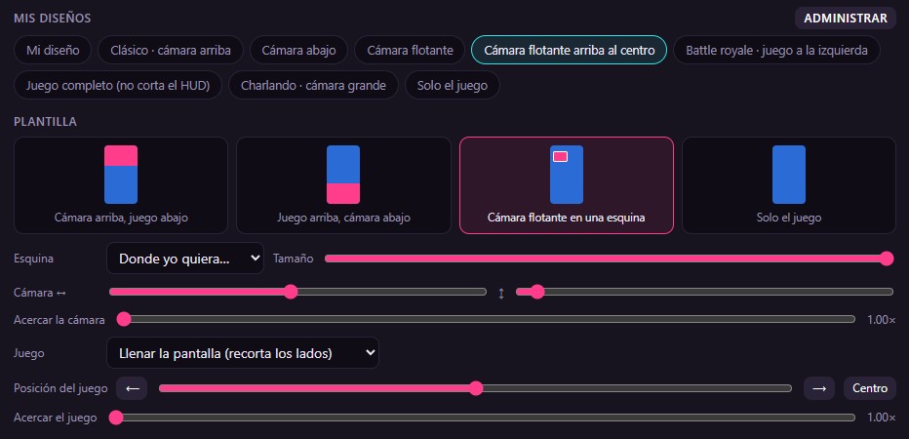Click the Tamaño slider handle
Image resolution: width=909 pixels, height=439 pixels.
point(887,259)
